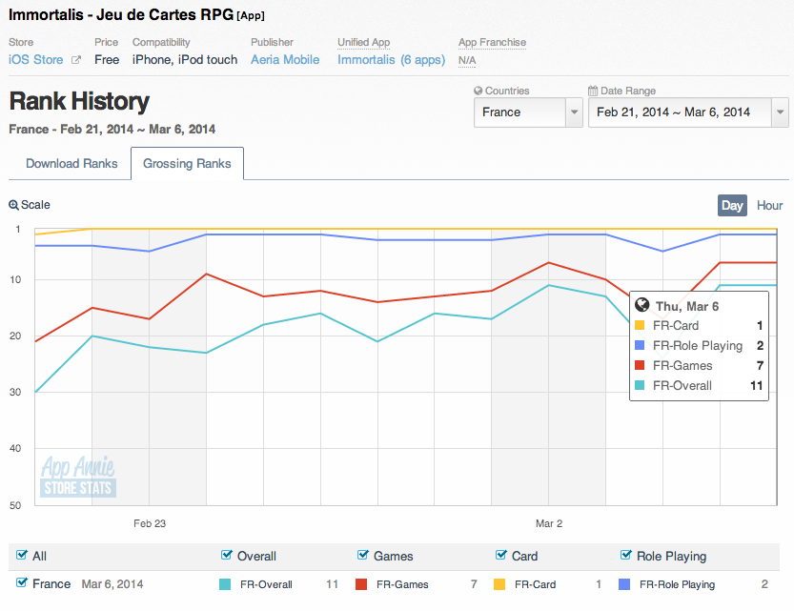Click the FR-Role Playing entry in the tooltip
This screenshot has height=611, width=794.
click(x=699, y=346)
